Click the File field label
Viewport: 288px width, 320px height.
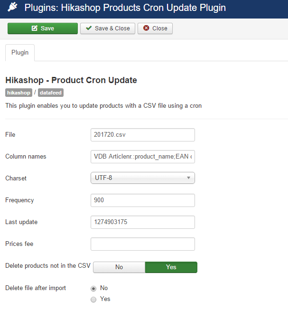pos(10,135)
